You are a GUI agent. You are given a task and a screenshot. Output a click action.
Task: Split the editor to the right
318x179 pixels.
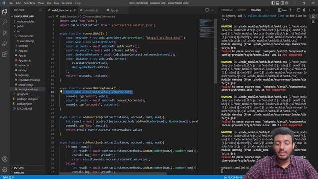click(x=207, y=10)
